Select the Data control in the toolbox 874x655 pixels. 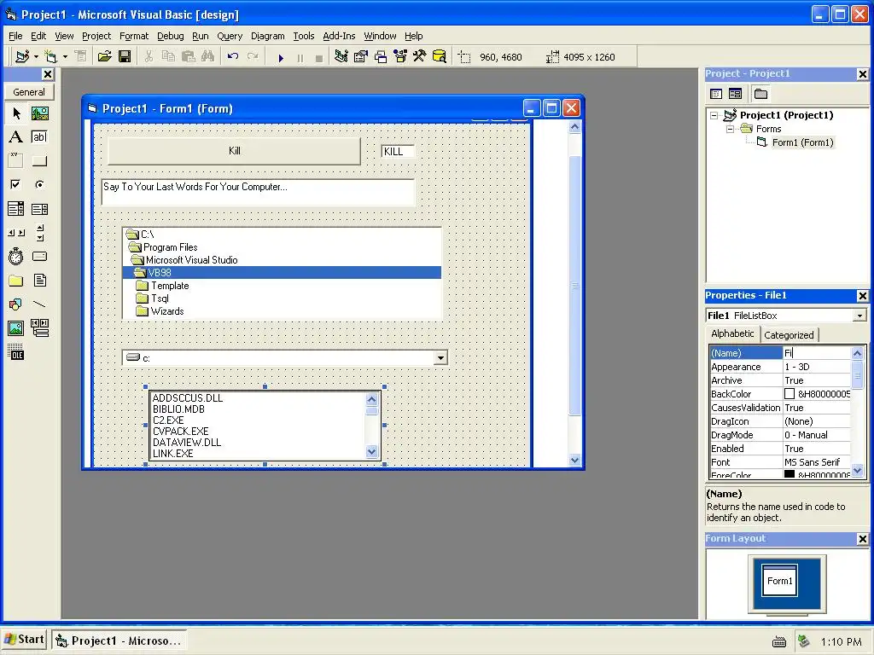coord(39,328)
